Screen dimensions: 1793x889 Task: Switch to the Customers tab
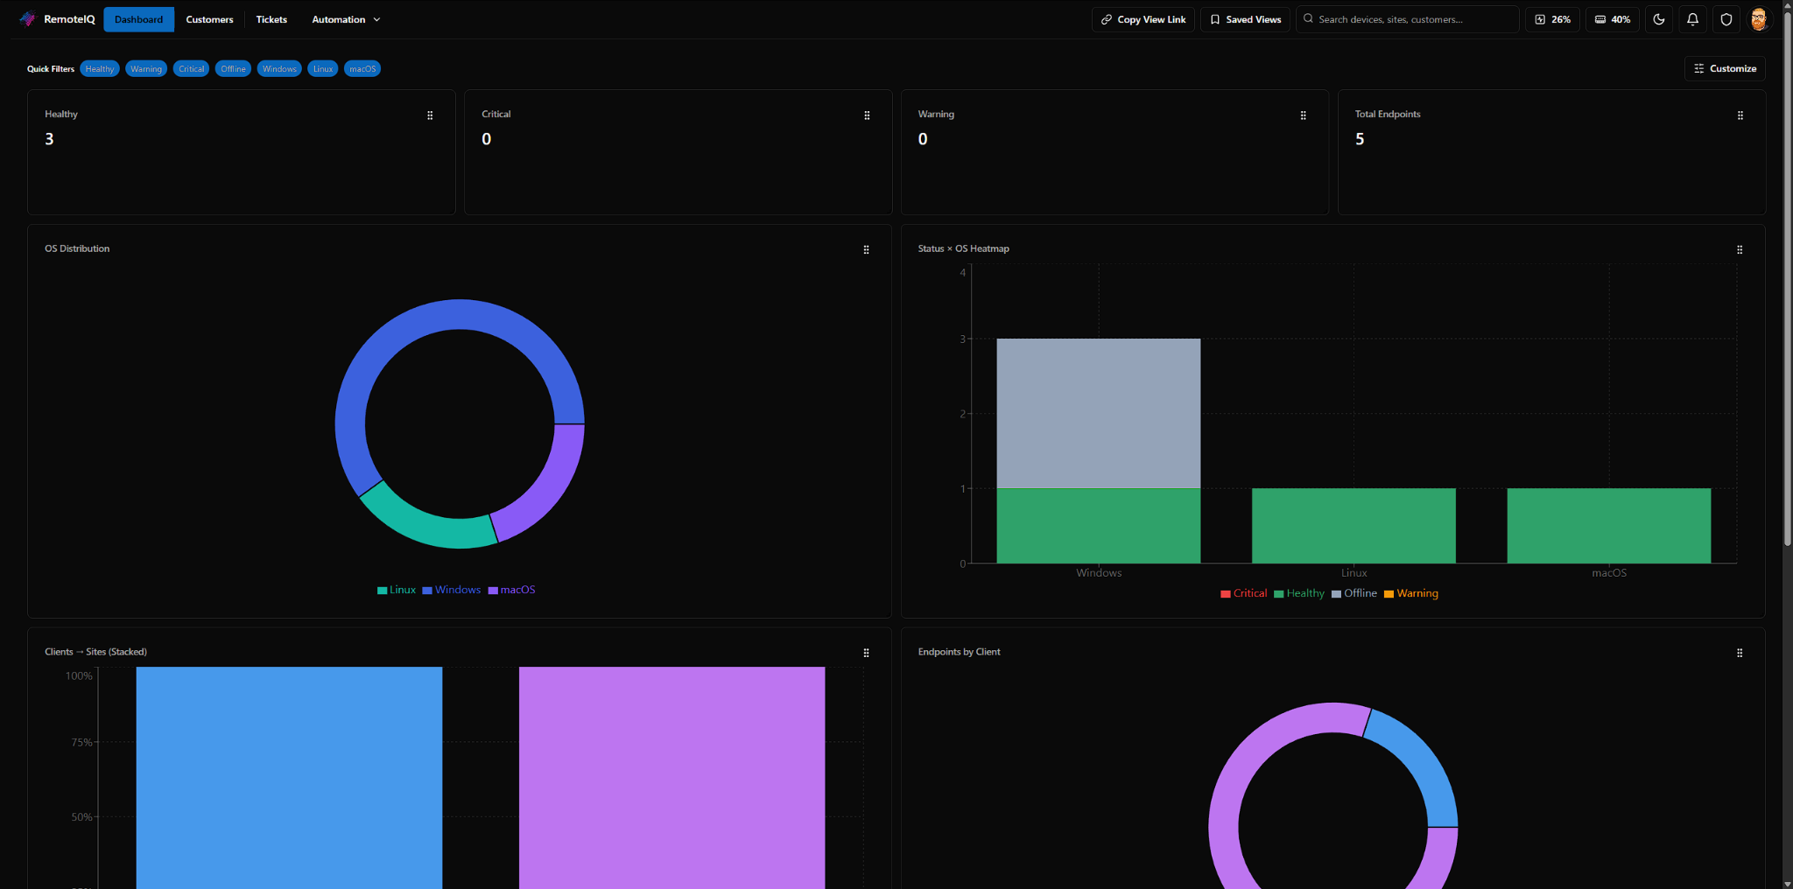(209, 18)
